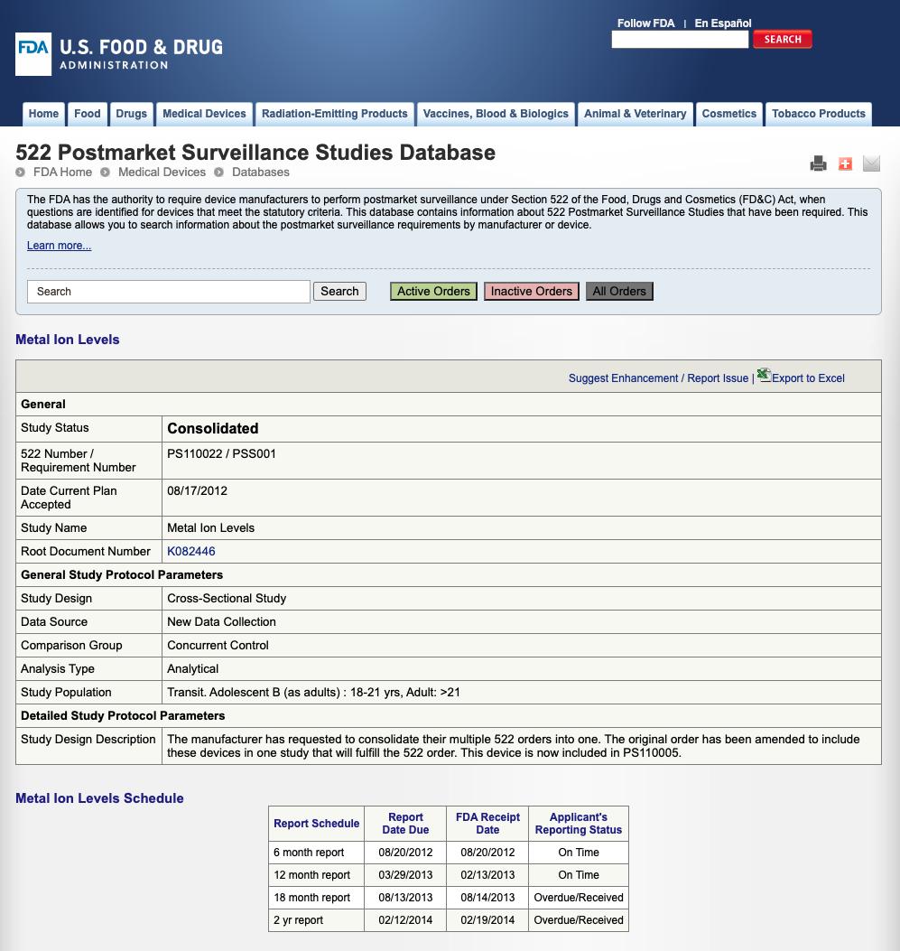Click due date 03/29/2013
The image size is (900, 951).
coord(405,875)
